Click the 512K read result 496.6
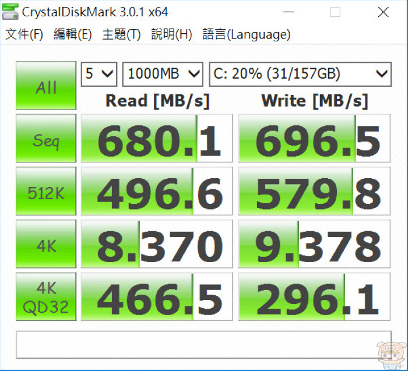The image size is (408, 371). pyautogui.click(x=157, y=191)
